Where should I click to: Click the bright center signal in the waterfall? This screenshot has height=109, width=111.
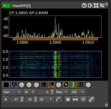point(55,64)
